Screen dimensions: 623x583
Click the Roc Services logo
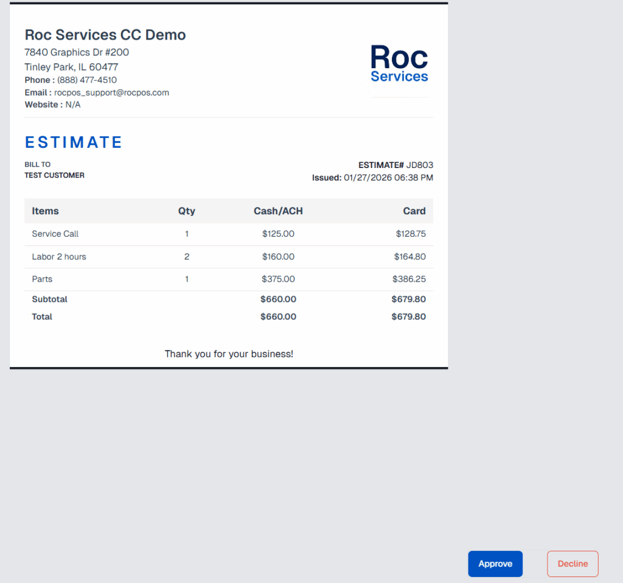pos(399,64)
